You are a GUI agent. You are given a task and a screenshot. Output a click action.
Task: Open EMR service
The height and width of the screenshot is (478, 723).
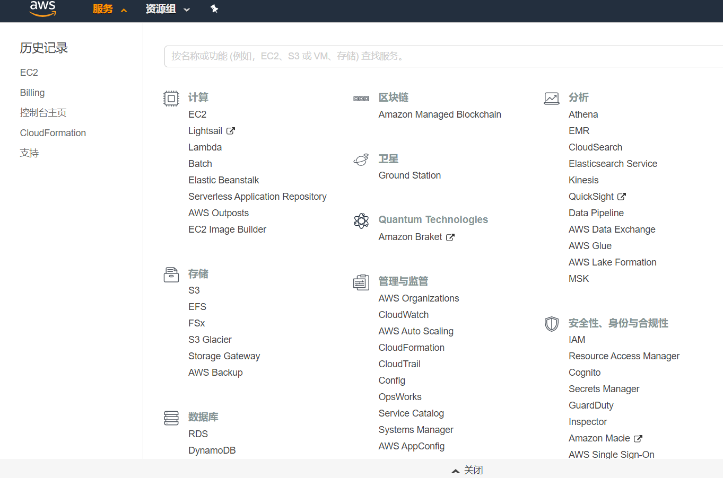579,131
